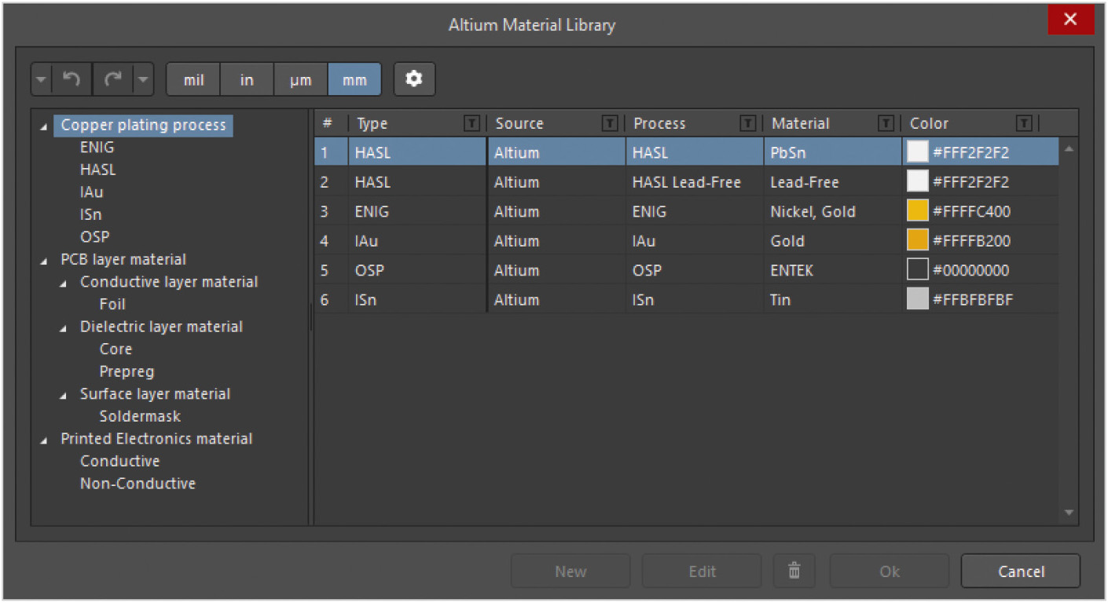1108x603 pixels.
Task: Click the #FFBFBFBF grey color swatch
Action: coord(917,299)
